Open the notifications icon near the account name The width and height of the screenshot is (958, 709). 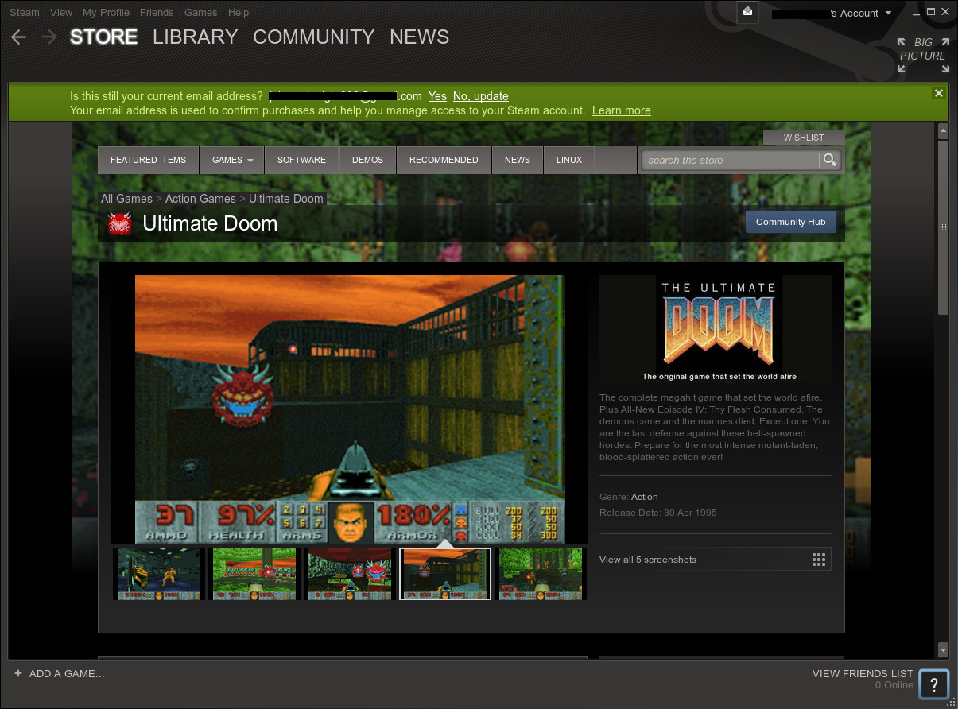point(747,12)
